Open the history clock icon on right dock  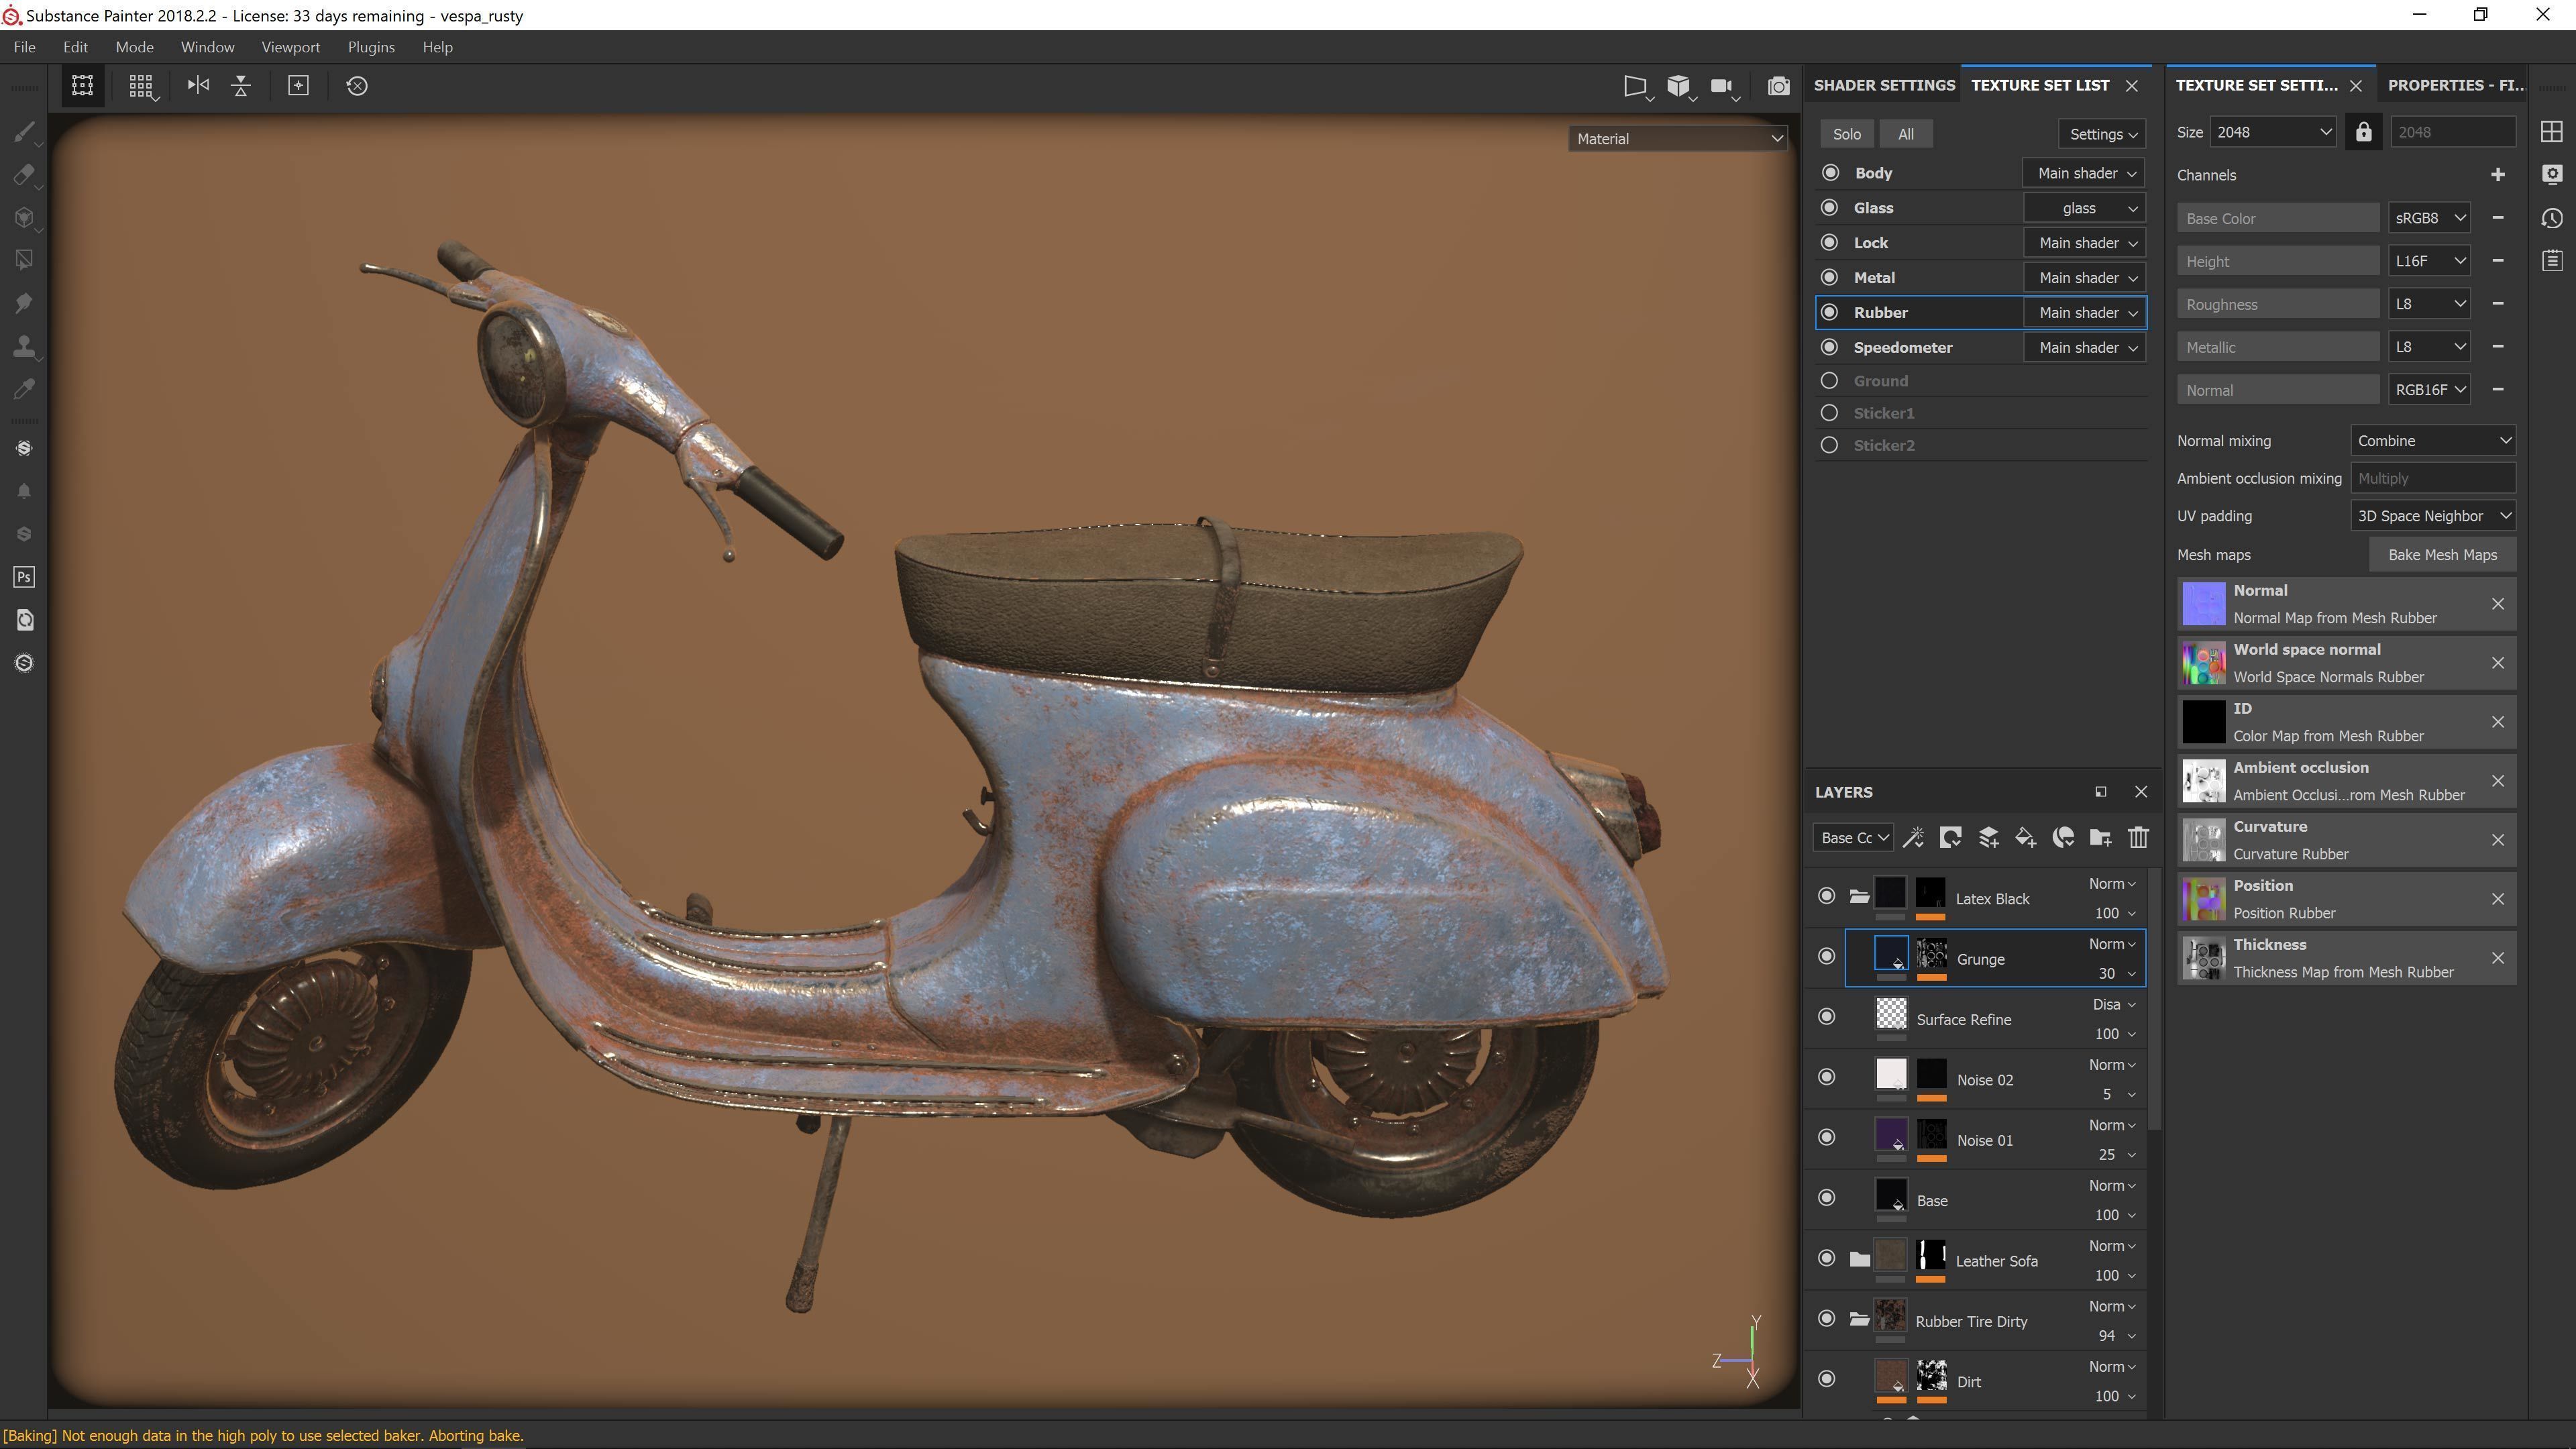[2552, 218]
